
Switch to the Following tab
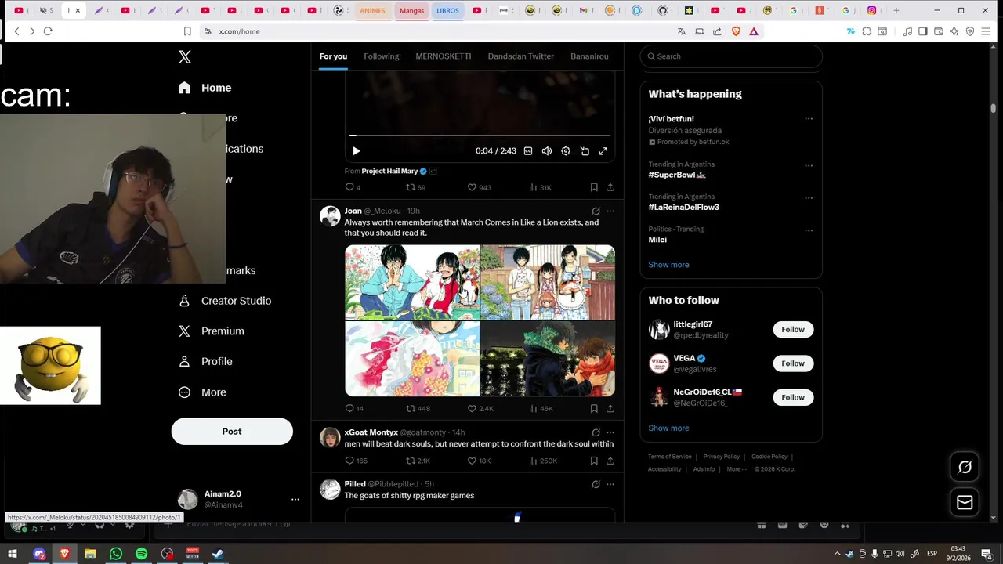click(x=382, y=56)
